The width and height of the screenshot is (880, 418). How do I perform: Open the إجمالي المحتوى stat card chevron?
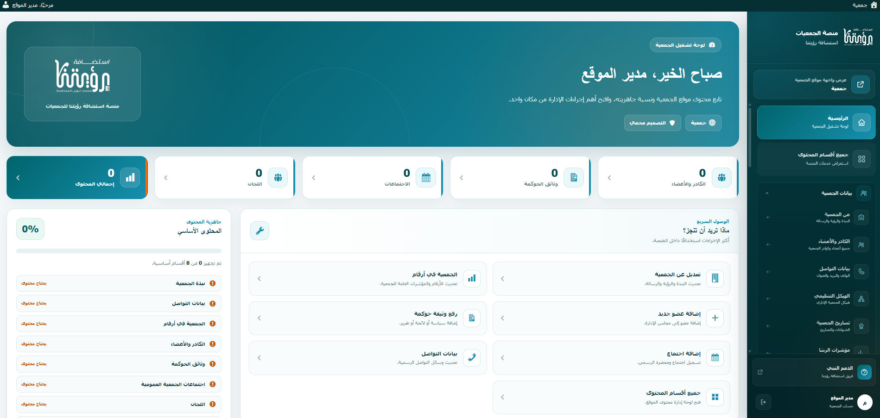(18, 178)
